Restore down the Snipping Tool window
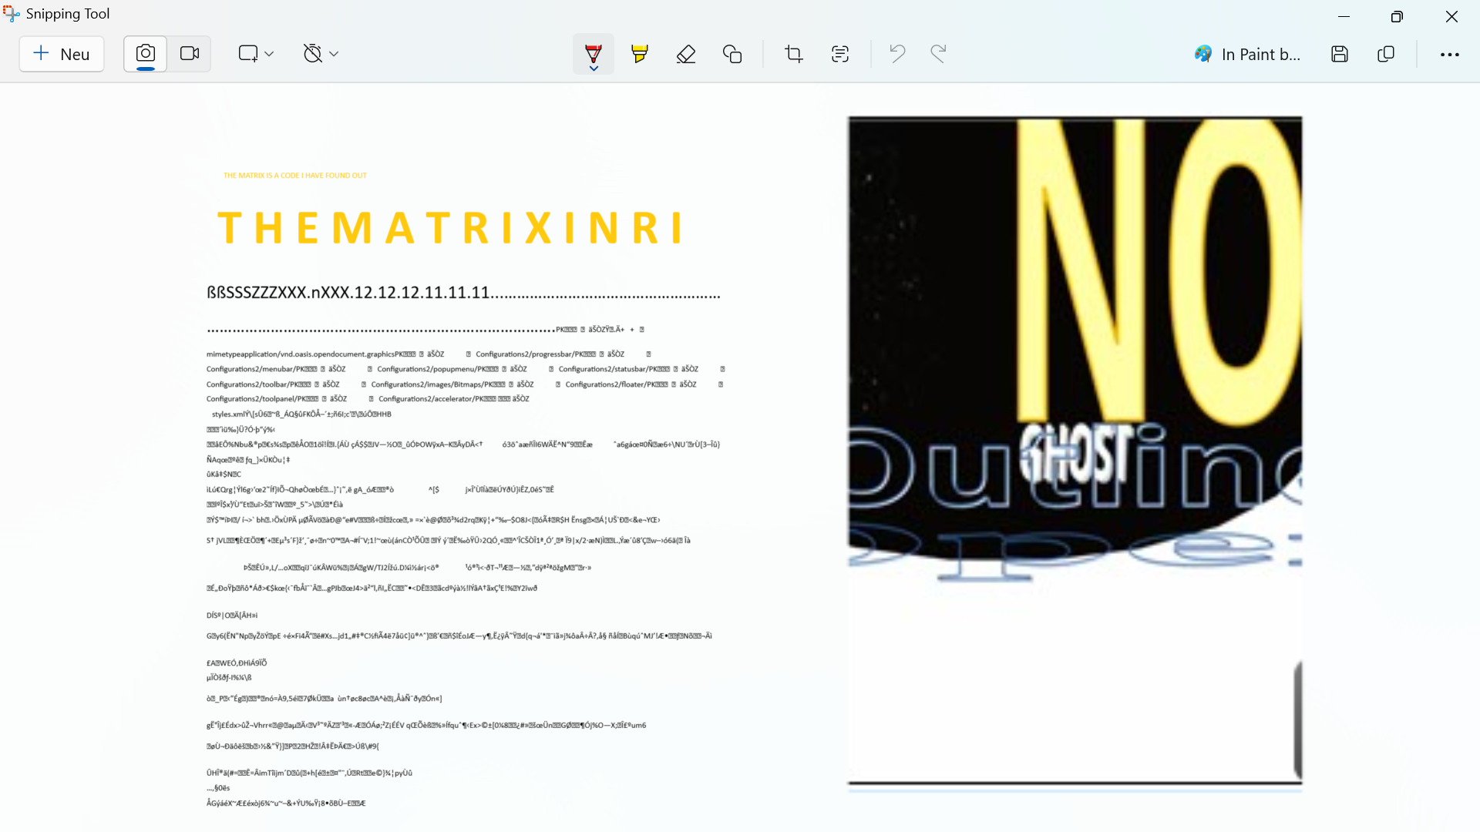Image resolution: width=1480 pixels, height=832 pixels. pyautogui.click(x=1397, y=16)
